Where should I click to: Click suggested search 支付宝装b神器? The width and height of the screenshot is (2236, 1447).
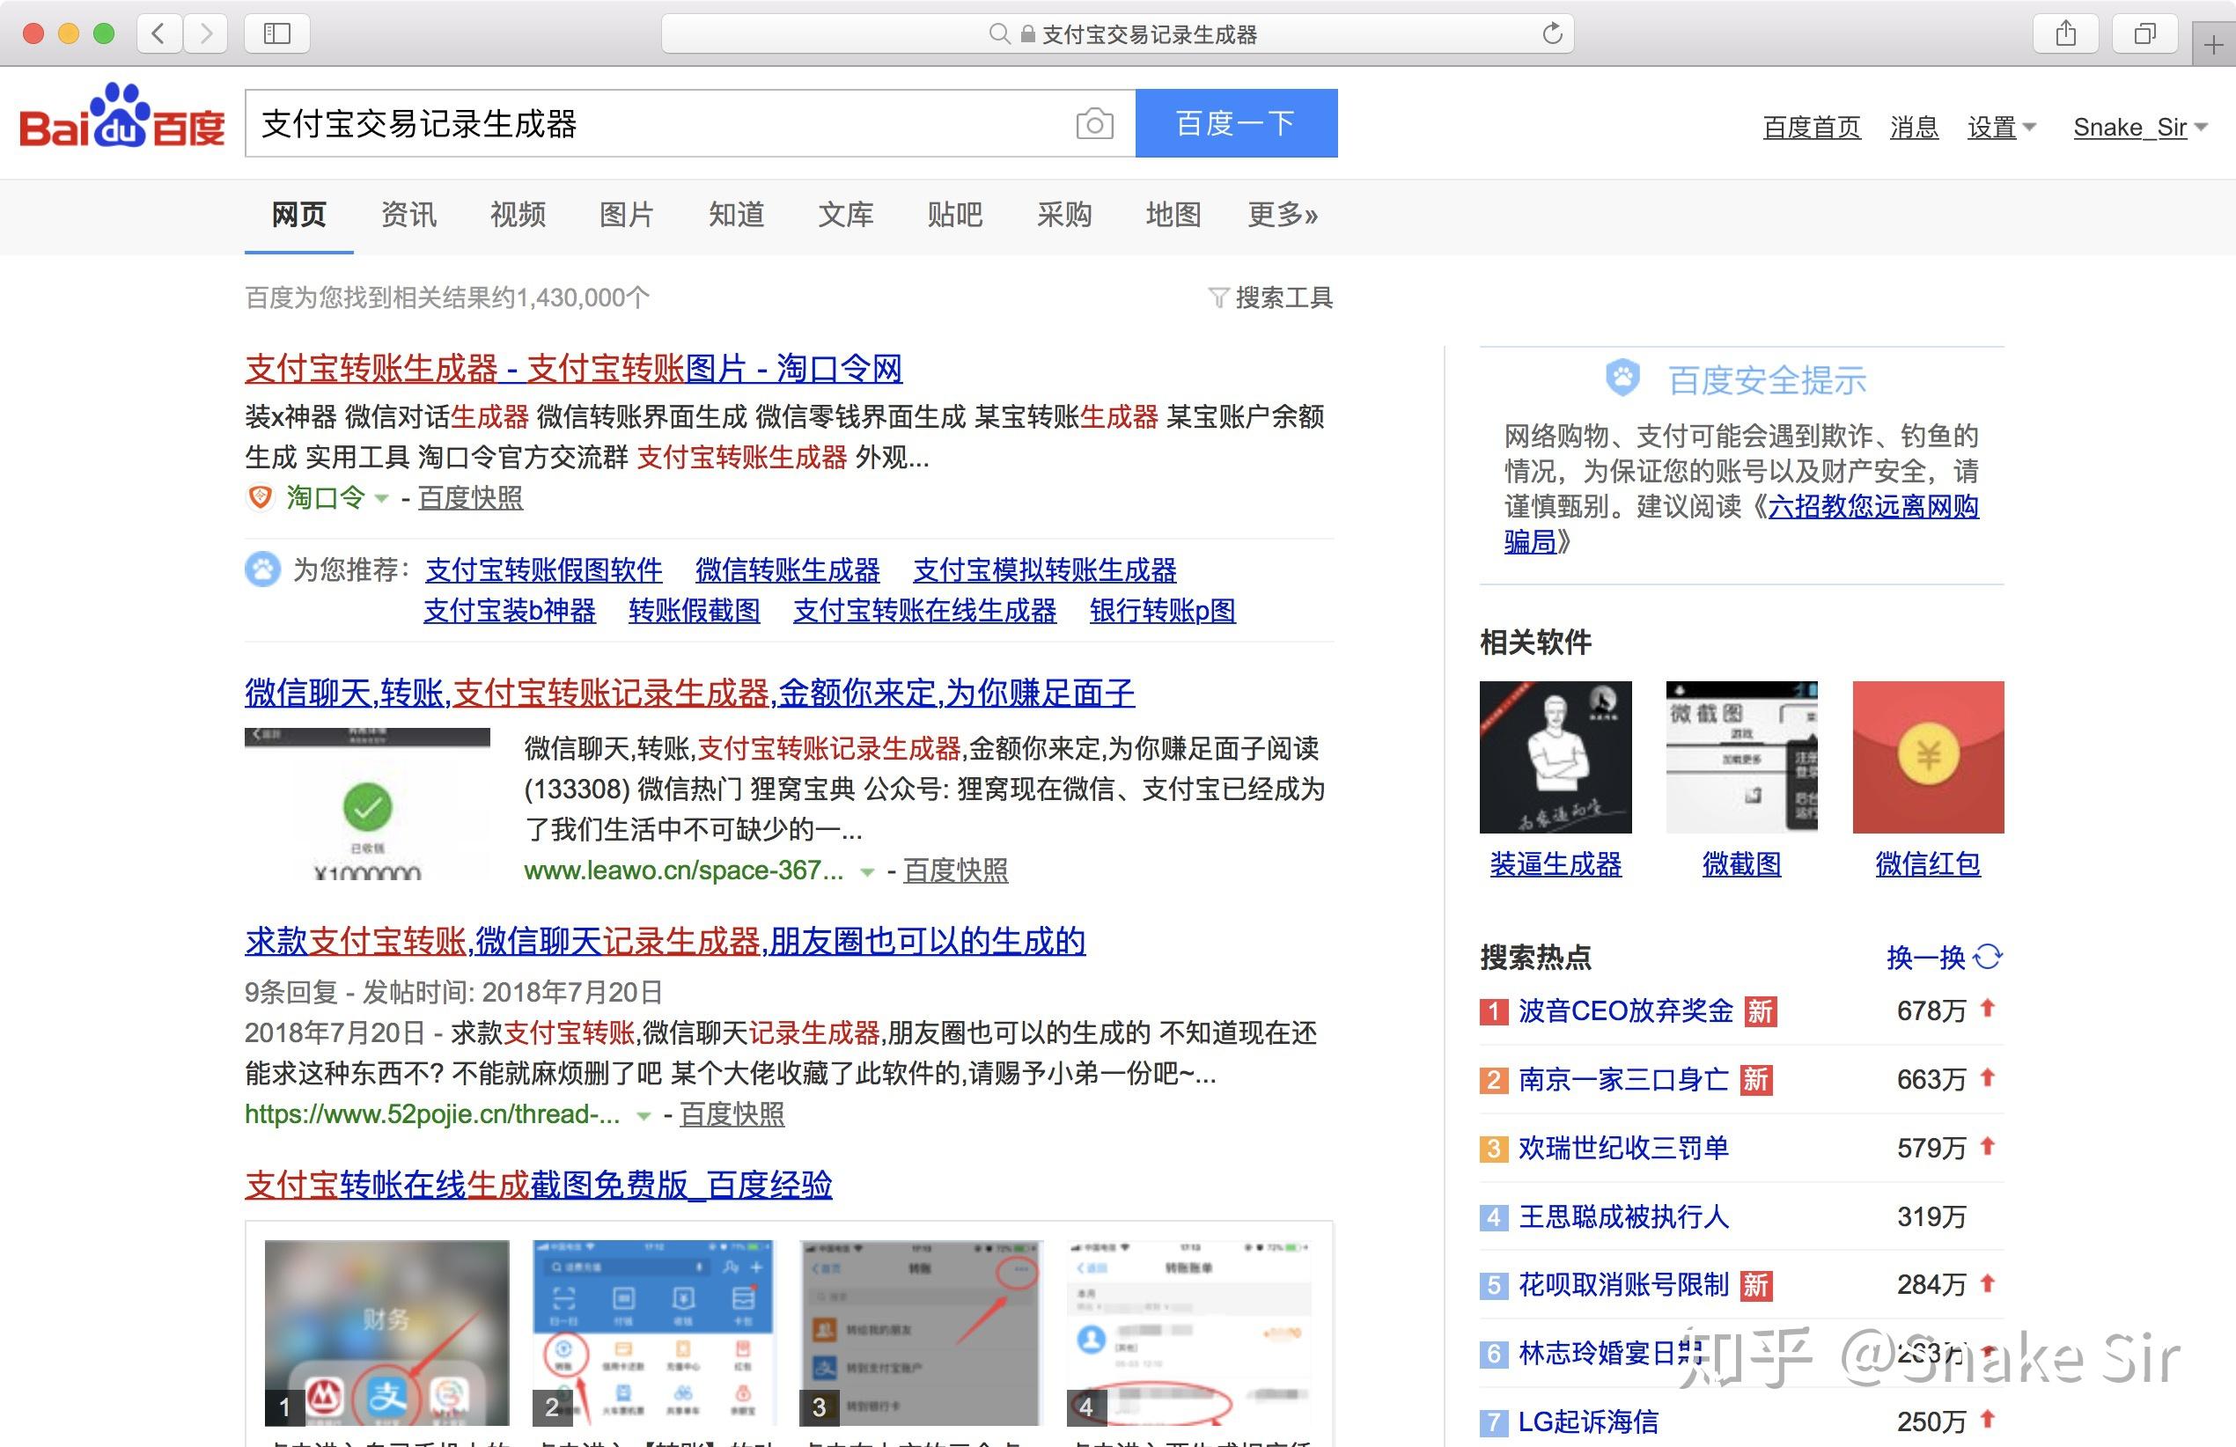click(x=509, y=611)
